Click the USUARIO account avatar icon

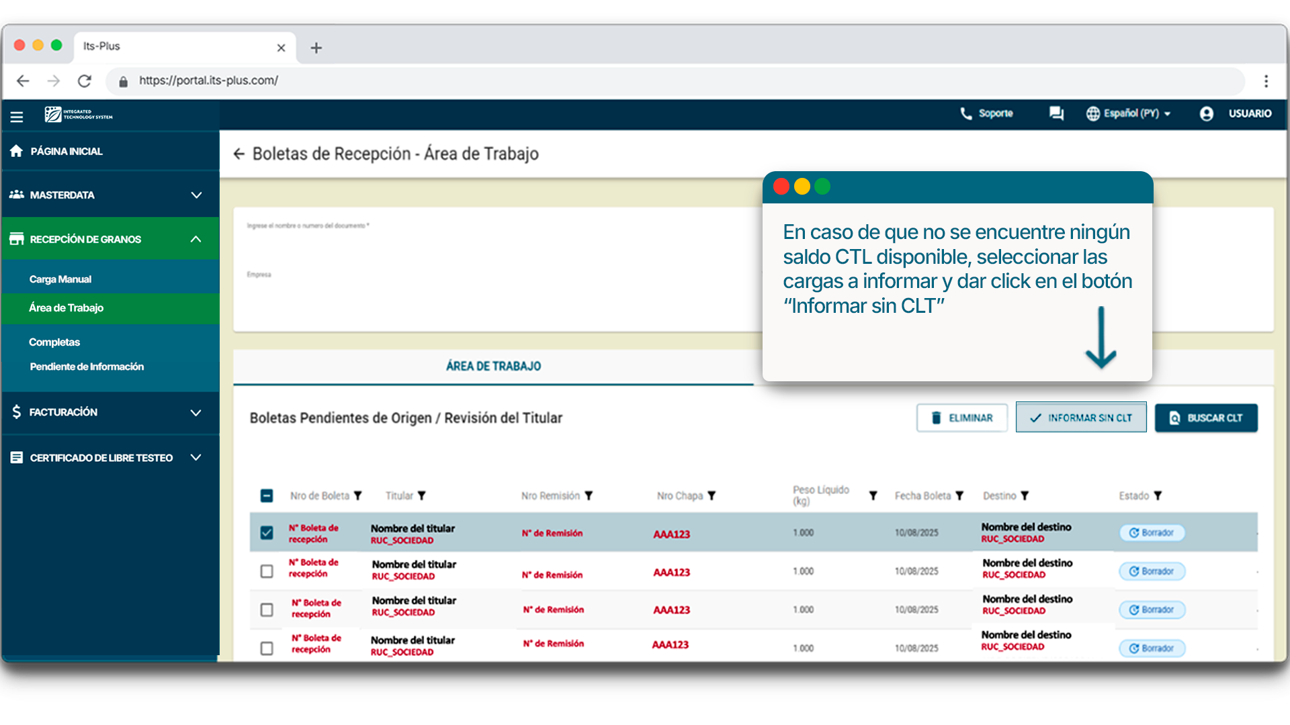1206,113
